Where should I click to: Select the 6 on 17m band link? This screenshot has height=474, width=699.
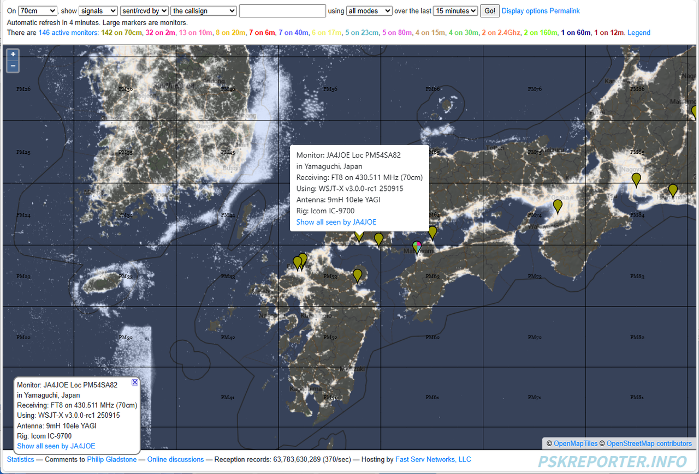pyautogui.click(x=327, y=33)
